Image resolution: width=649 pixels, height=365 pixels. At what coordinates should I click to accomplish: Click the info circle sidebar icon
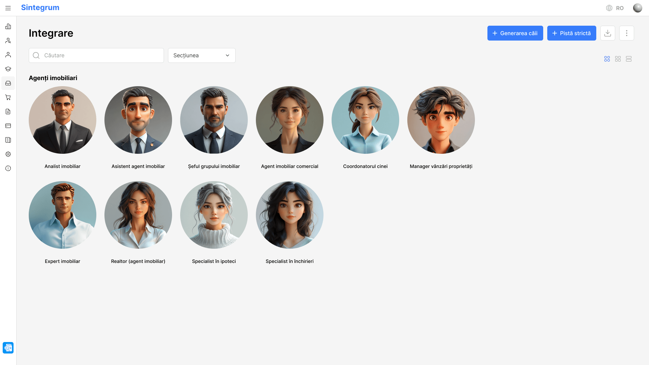point(8,168)
